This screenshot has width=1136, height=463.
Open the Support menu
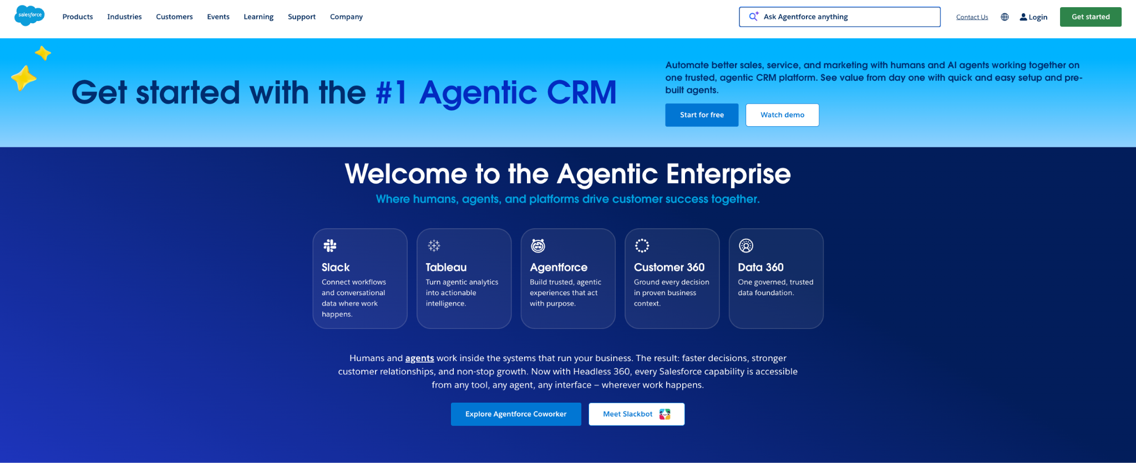pos(302,17)
